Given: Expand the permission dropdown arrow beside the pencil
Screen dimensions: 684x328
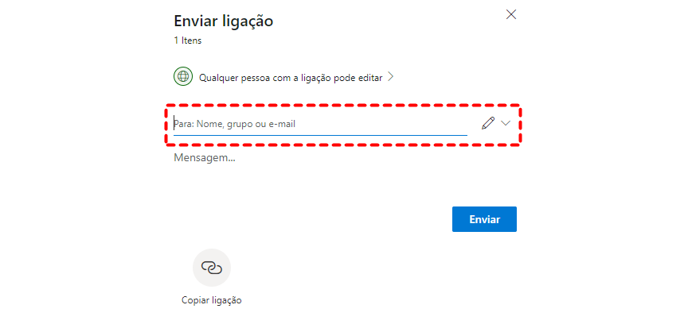Looking at the screenshot, I should tap(506, 123).
